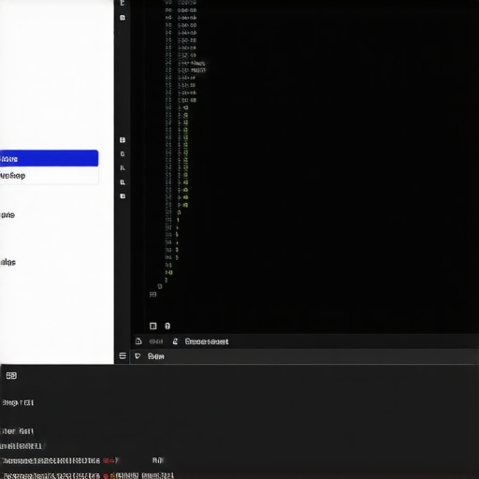Open the three-line hamburger menu icon
479x479 pixels.
point(123,356)
